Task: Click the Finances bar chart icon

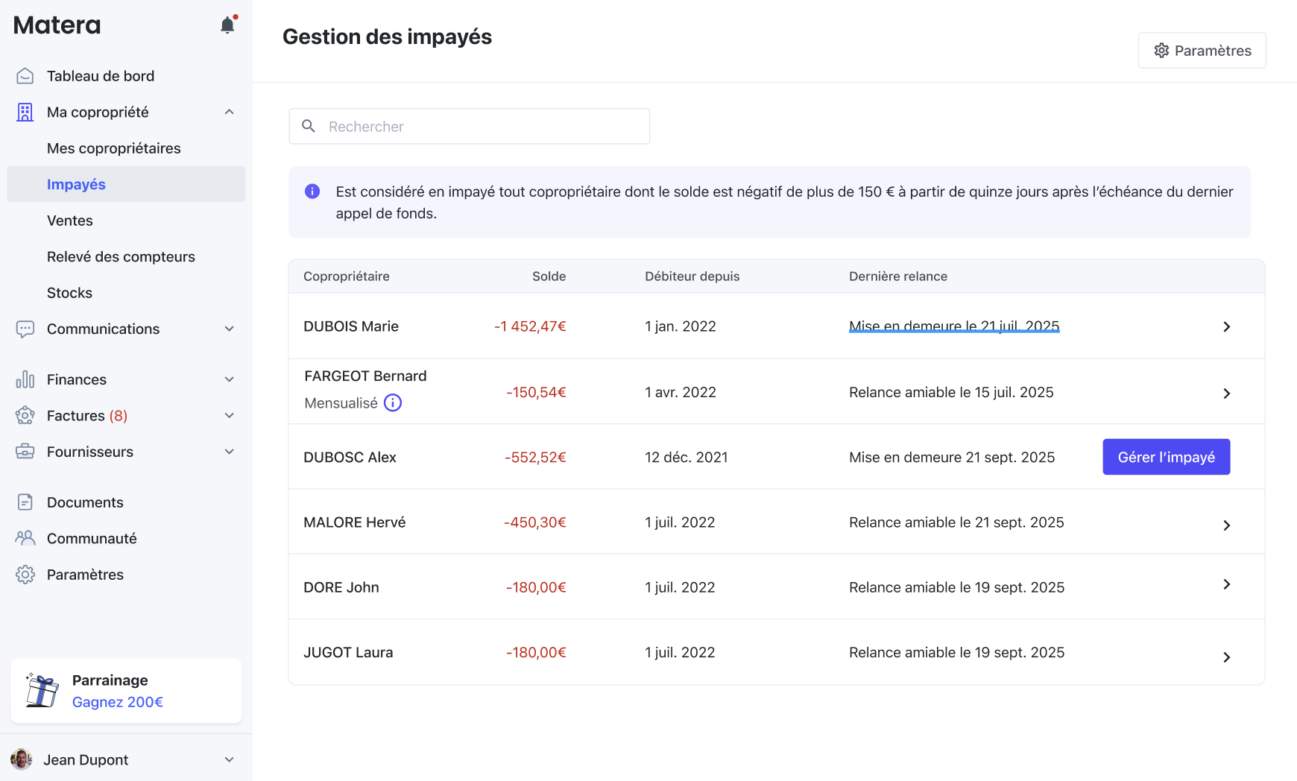Action: 25,379
